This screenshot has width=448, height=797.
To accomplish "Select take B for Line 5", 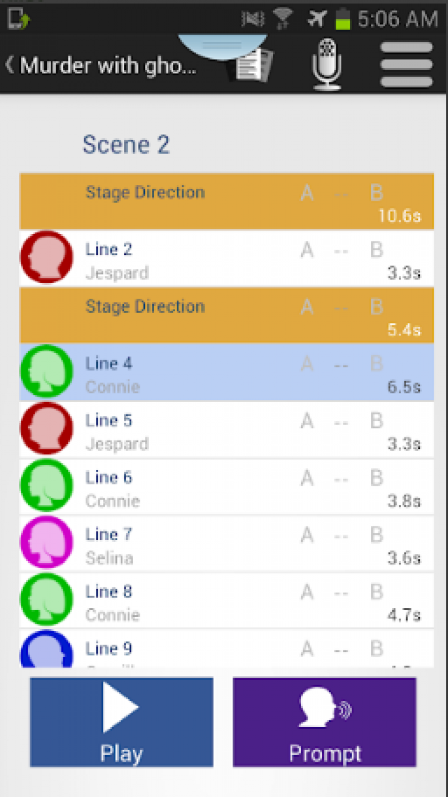I will pos(376,421).
